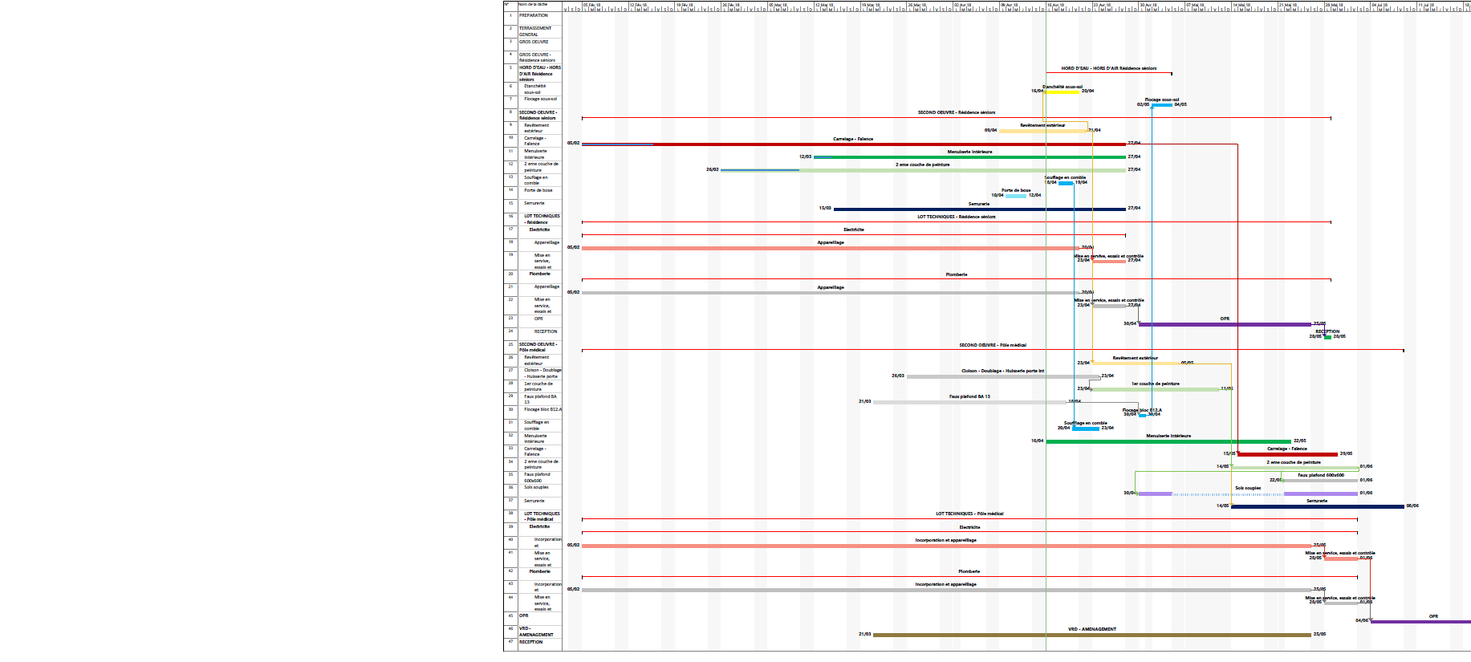Select the last row 47 RECEPTION
The image size is (1471, 662).
point(533,643)
